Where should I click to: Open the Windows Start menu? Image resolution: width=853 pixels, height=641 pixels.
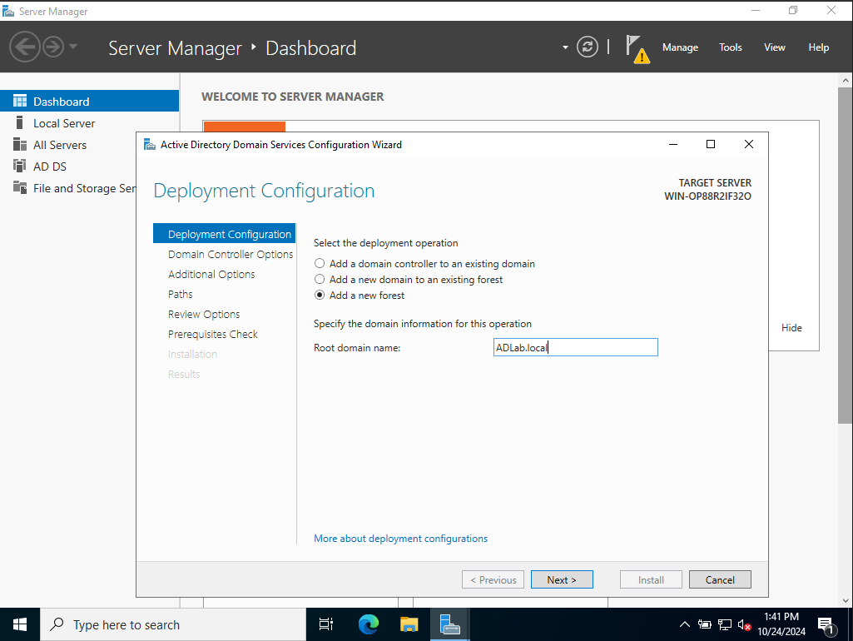point(20,624)
